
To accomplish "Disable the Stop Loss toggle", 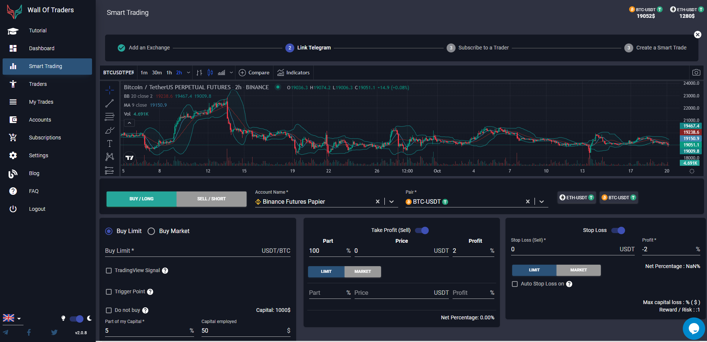I will 618,230.
